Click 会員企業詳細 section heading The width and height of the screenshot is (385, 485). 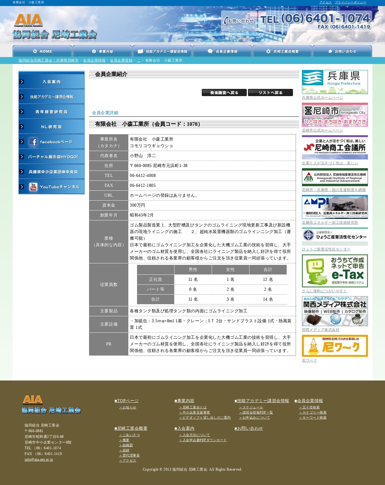105,113
